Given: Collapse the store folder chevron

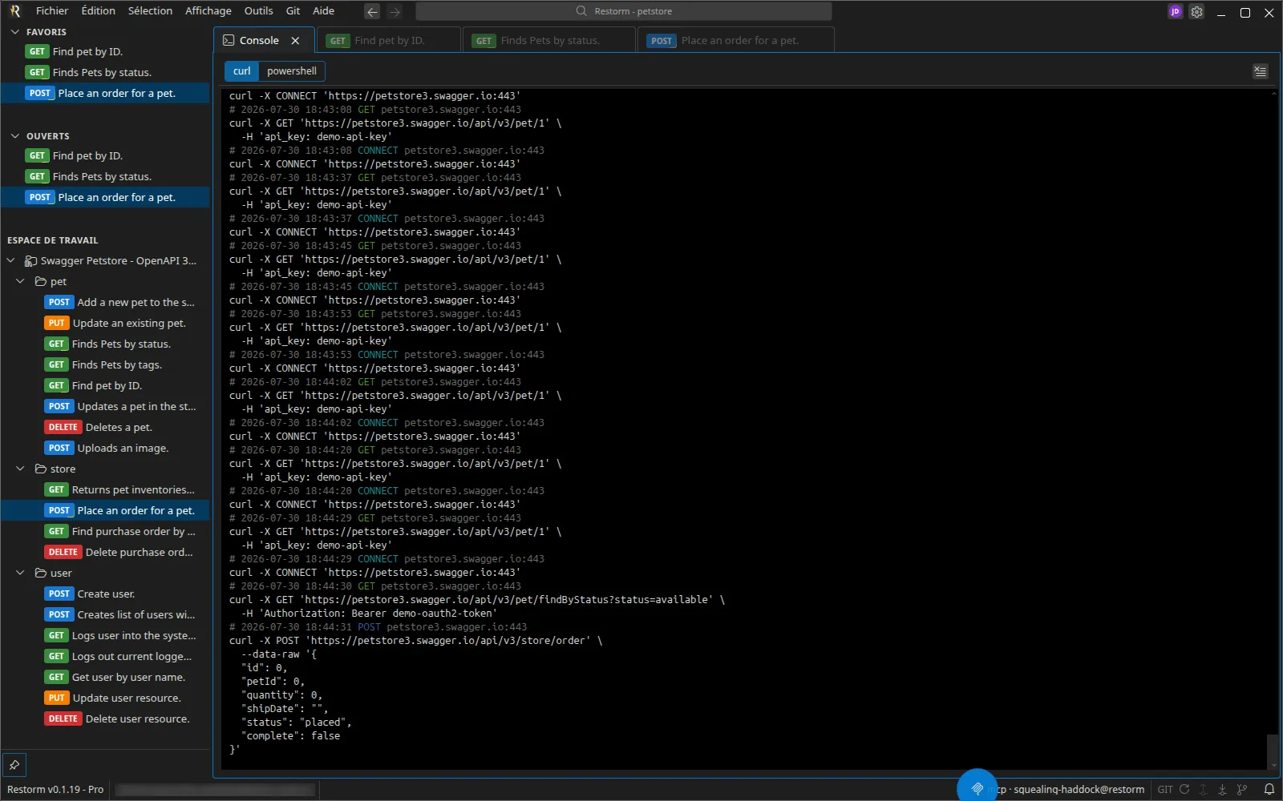Looking at the screenshot, I should (20, 469).
